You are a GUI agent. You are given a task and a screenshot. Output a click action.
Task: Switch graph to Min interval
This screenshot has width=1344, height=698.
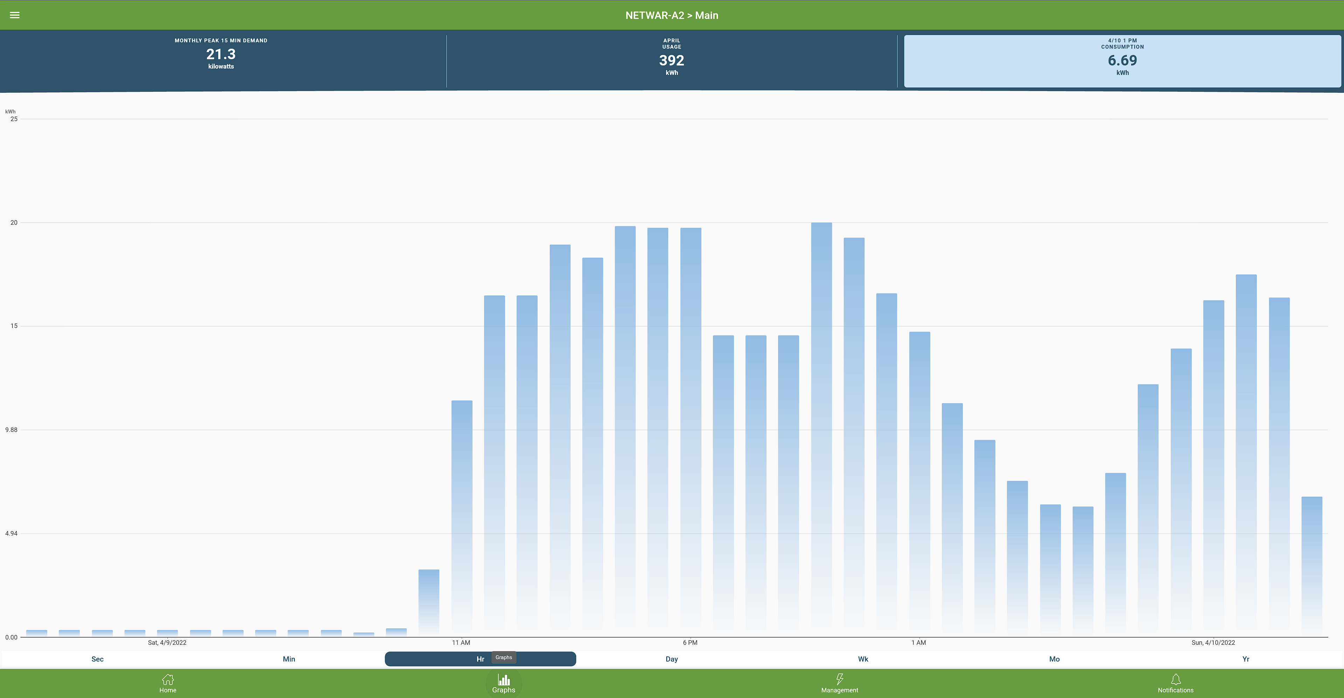(x=289, y=659)
